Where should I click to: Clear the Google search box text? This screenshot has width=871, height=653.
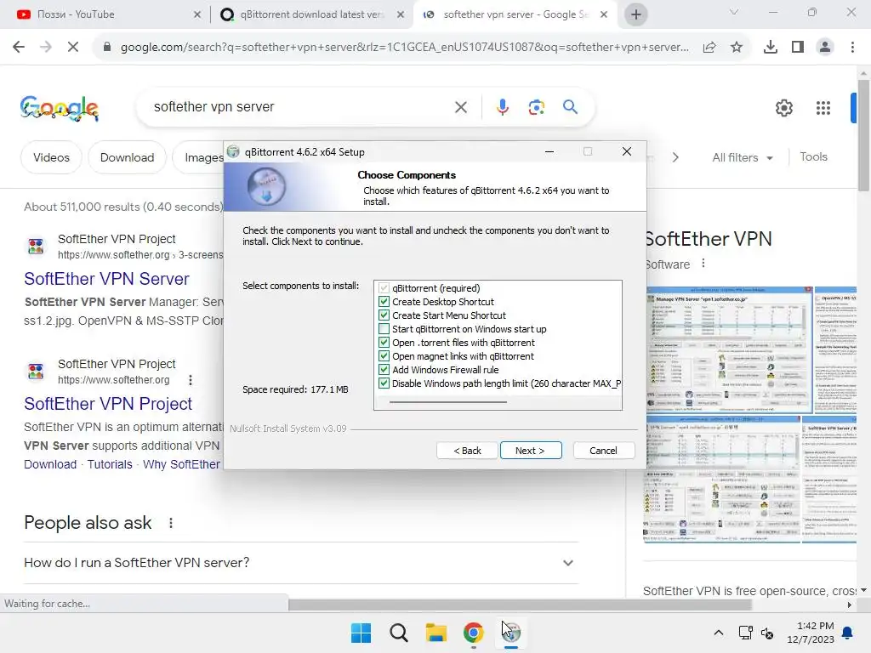pos(460,107)
